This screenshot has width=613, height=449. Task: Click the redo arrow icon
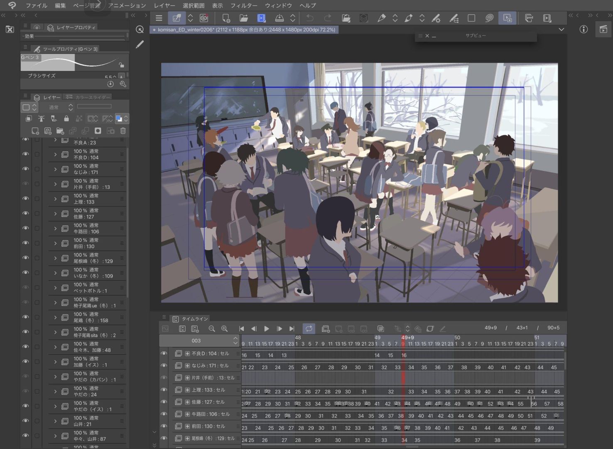click(328, 18)
